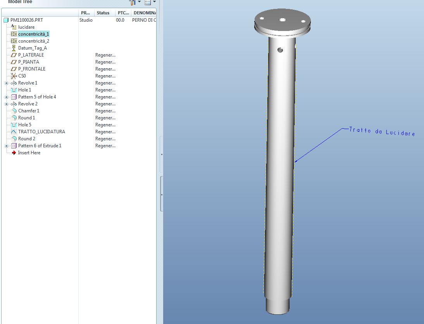The width and height of the screenshot is (424, 324).
Task: Click the PTC... column header
Action: [123, 13]
